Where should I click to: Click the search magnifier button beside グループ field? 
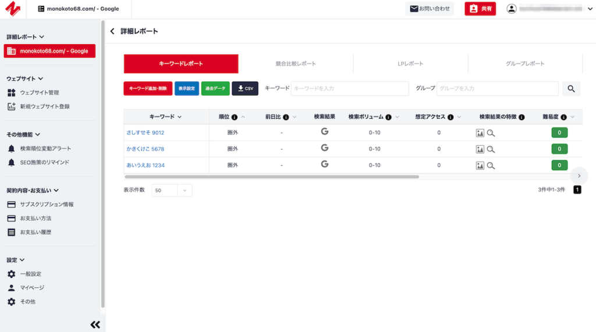click(x=571, y=88)
